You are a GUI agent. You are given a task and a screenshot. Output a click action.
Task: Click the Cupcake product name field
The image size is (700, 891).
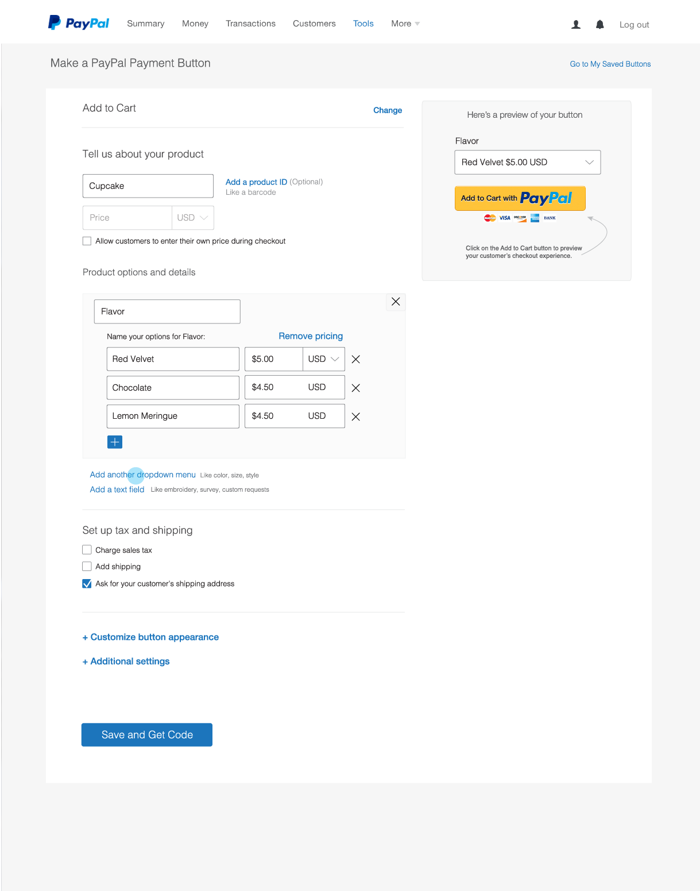[148, 186]
